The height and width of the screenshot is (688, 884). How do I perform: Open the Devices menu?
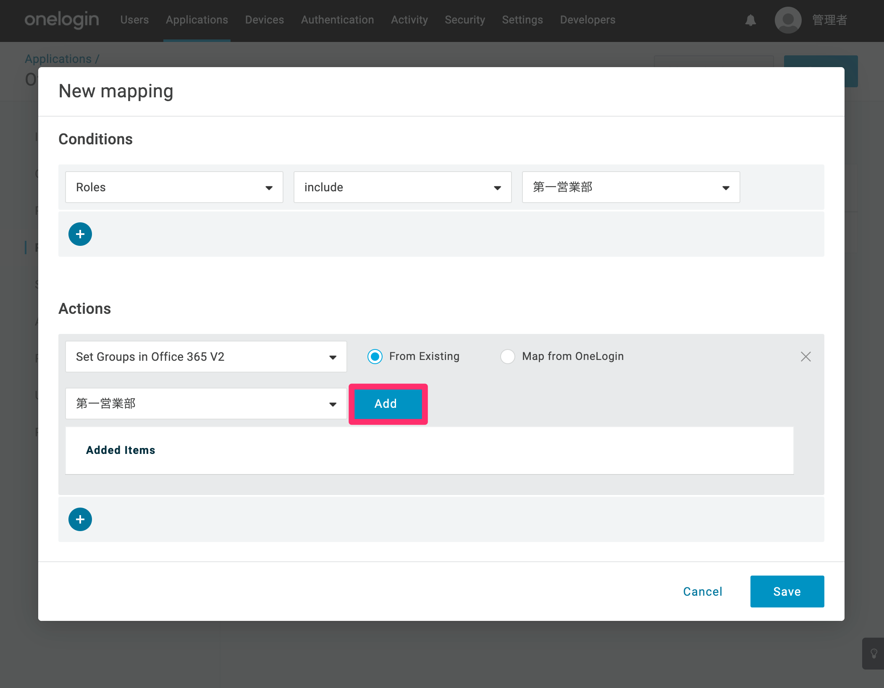coord(265,20)
